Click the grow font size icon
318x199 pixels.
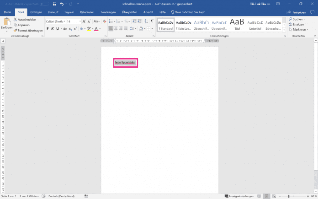[x=84, y=22]
